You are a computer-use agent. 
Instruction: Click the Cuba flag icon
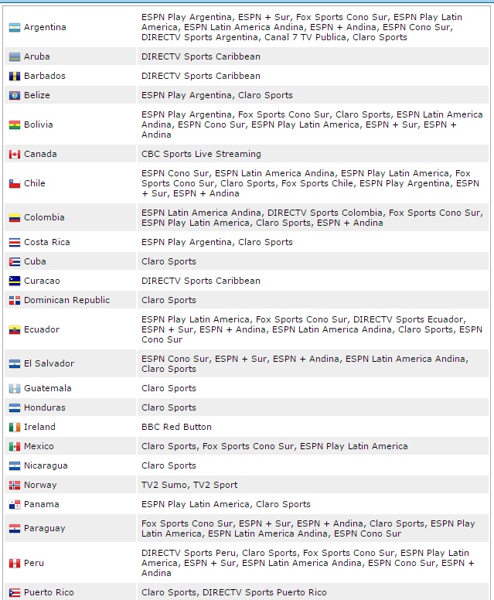[15, 262]
